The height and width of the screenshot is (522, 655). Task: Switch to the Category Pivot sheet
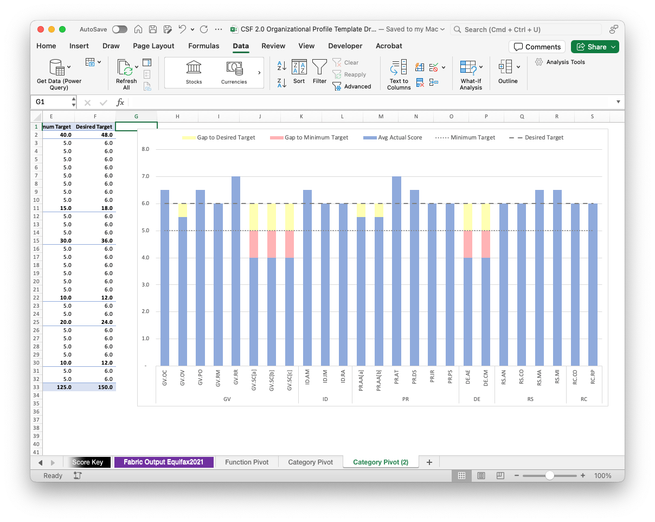pos(310,462)
